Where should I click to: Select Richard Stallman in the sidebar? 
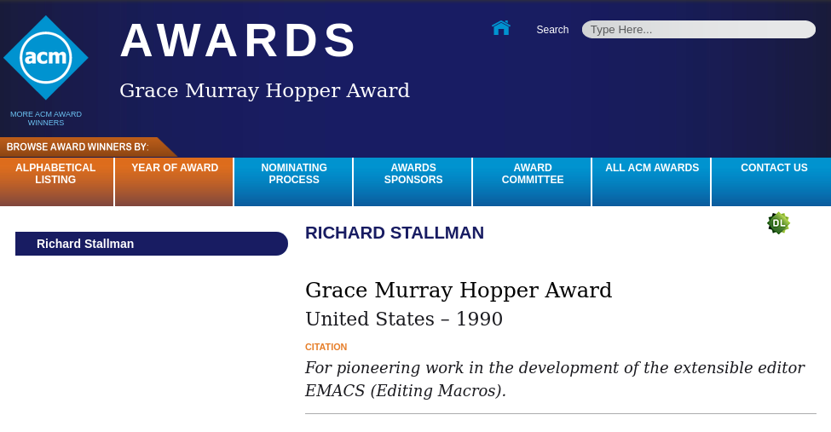point(85,244)
